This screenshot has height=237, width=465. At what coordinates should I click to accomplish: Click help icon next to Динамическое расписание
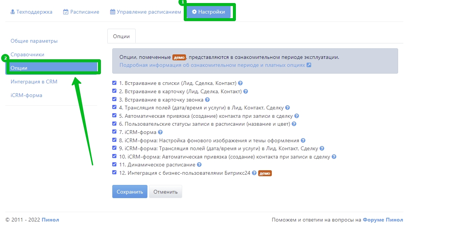point(199,165)
